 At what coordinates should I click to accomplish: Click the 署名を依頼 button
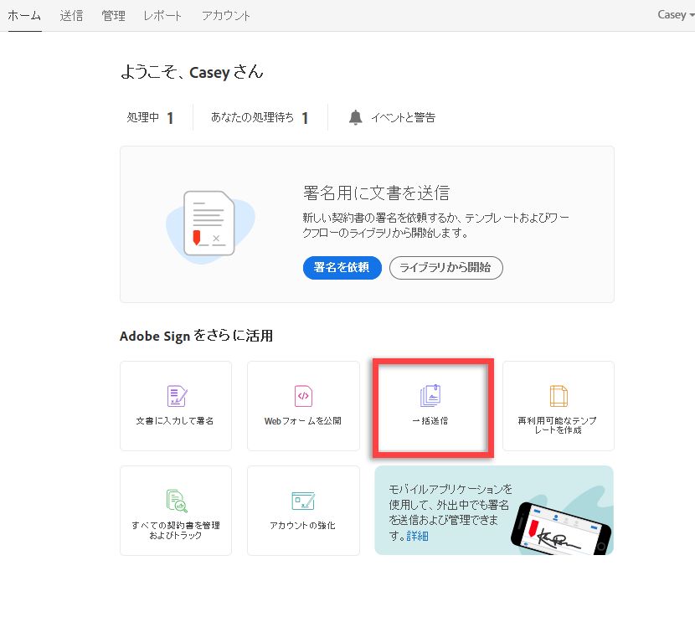(342, 267)
